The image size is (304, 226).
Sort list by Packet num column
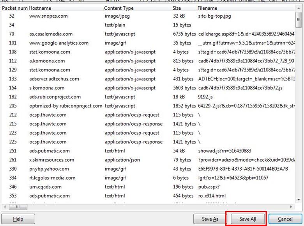14,8
